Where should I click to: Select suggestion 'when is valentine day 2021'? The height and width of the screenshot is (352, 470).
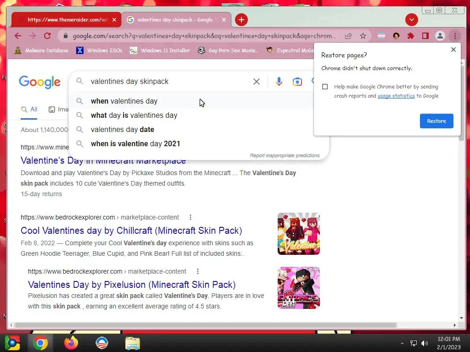199,143
